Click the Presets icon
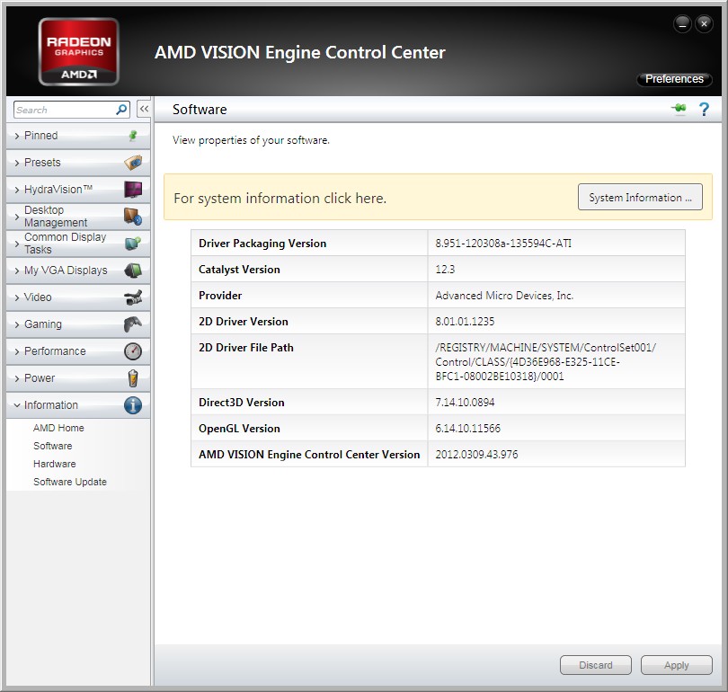Viewport: 728px width, 692px height. click(x=133, y=163)
